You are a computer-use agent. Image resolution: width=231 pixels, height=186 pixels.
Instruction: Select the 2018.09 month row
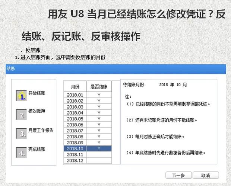(x=88, y=142)
